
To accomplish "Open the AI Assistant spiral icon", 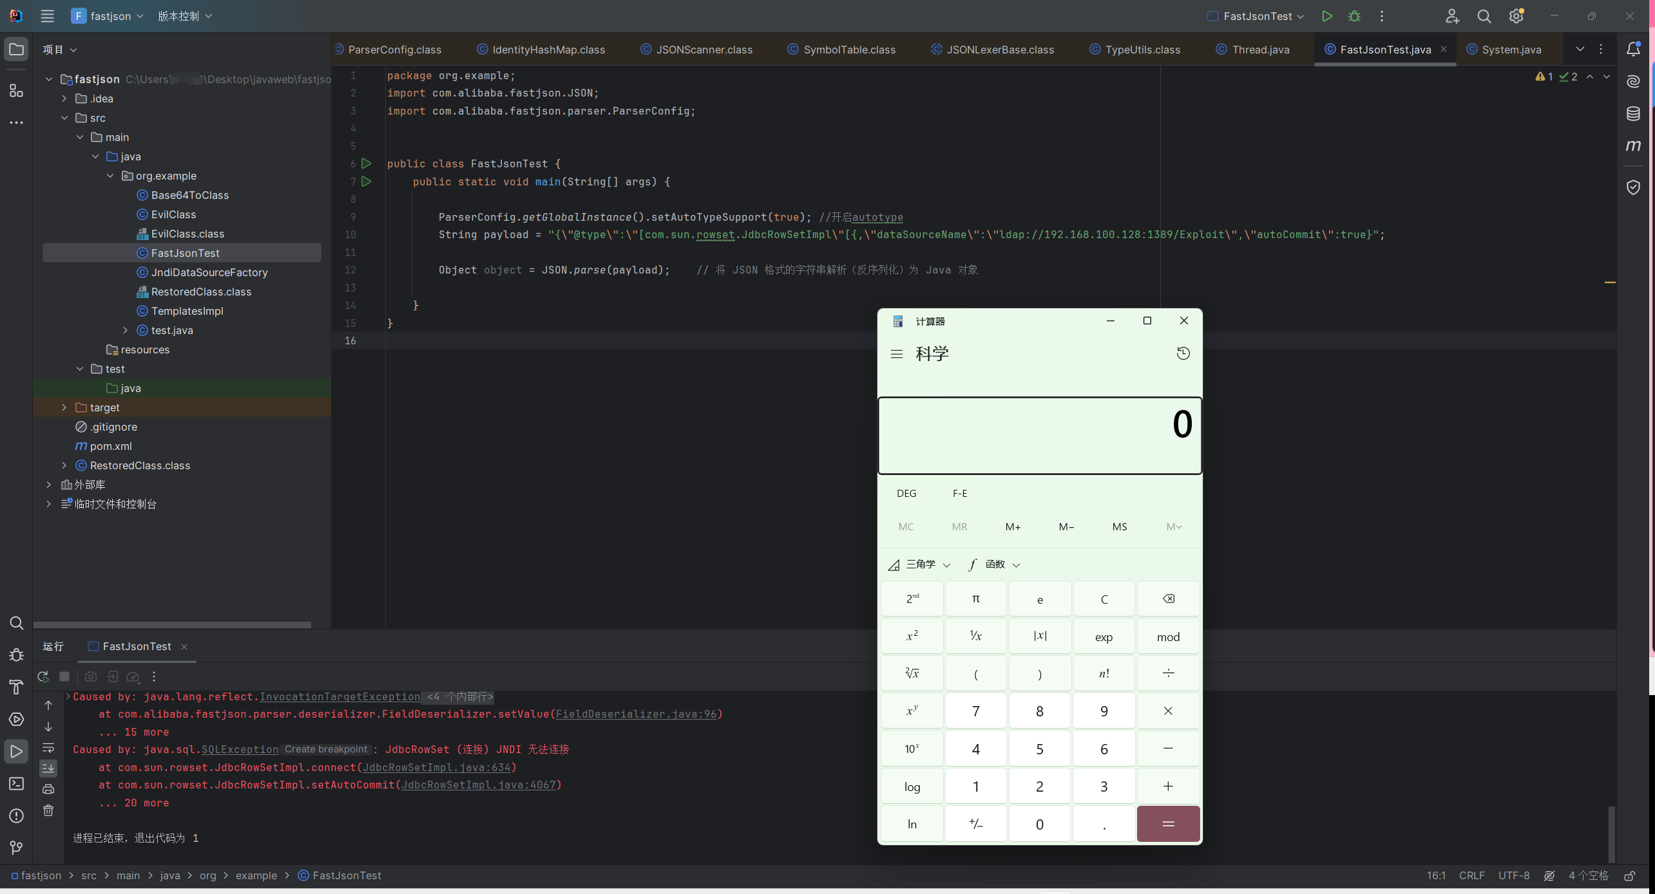I will pos(1633,81).
